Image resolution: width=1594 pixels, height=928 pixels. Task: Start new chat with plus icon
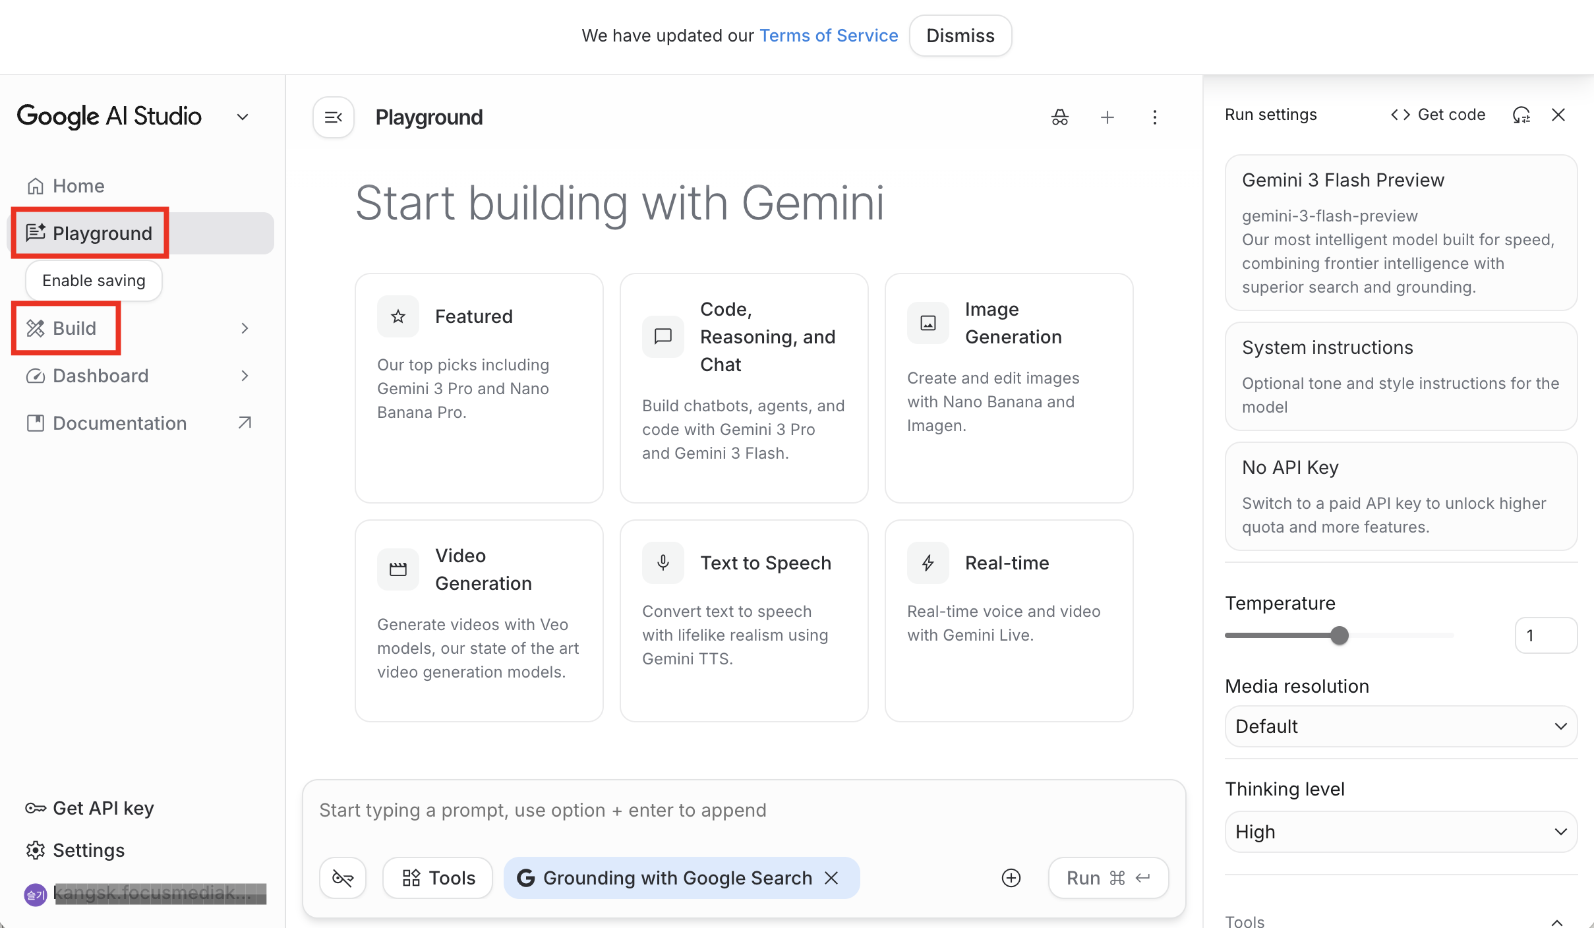click(x=1107, y=117)
